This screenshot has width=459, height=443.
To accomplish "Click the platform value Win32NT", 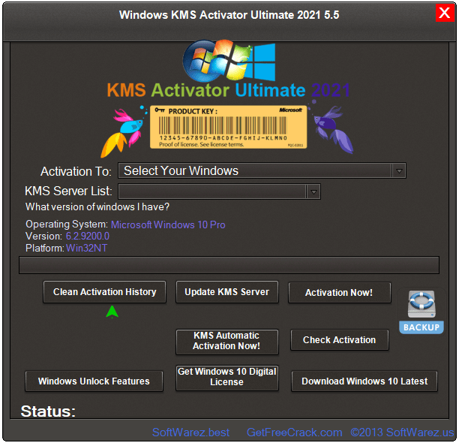I will 87,249.
